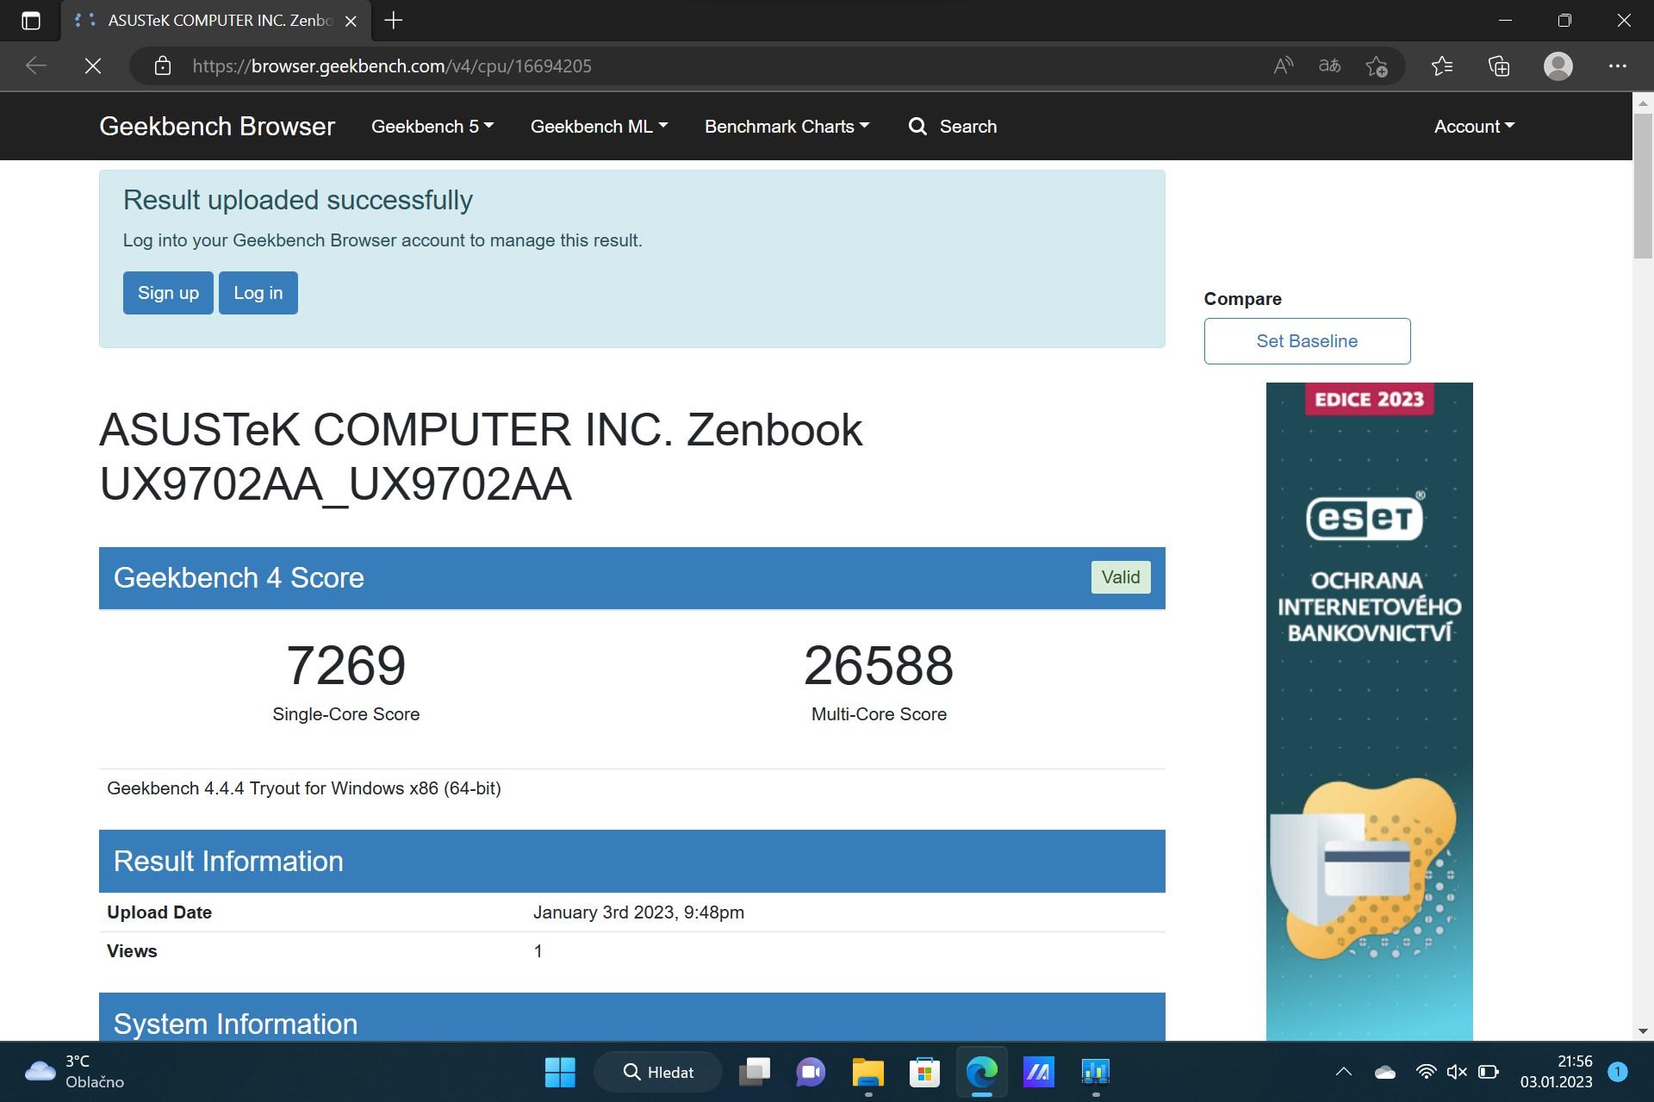Image resolution: width=1654 pixels, height=1102 pixels.
Task: Open the clock and date 21:56
Action: (1556, 1072)
